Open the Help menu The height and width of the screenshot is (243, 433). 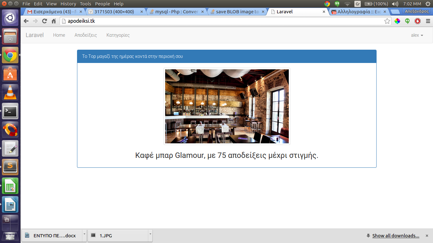tap(119, 4)
